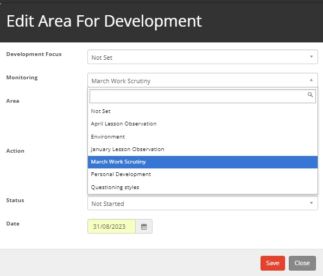Expand the Development Focus dropdown arrow

(x=311, y=57)
